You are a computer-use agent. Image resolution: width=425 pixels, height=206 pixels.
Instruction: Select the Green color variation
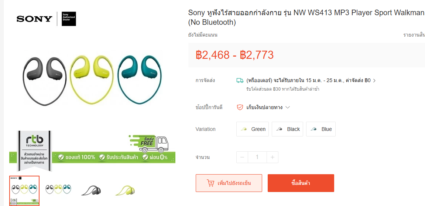coord(253,129)
